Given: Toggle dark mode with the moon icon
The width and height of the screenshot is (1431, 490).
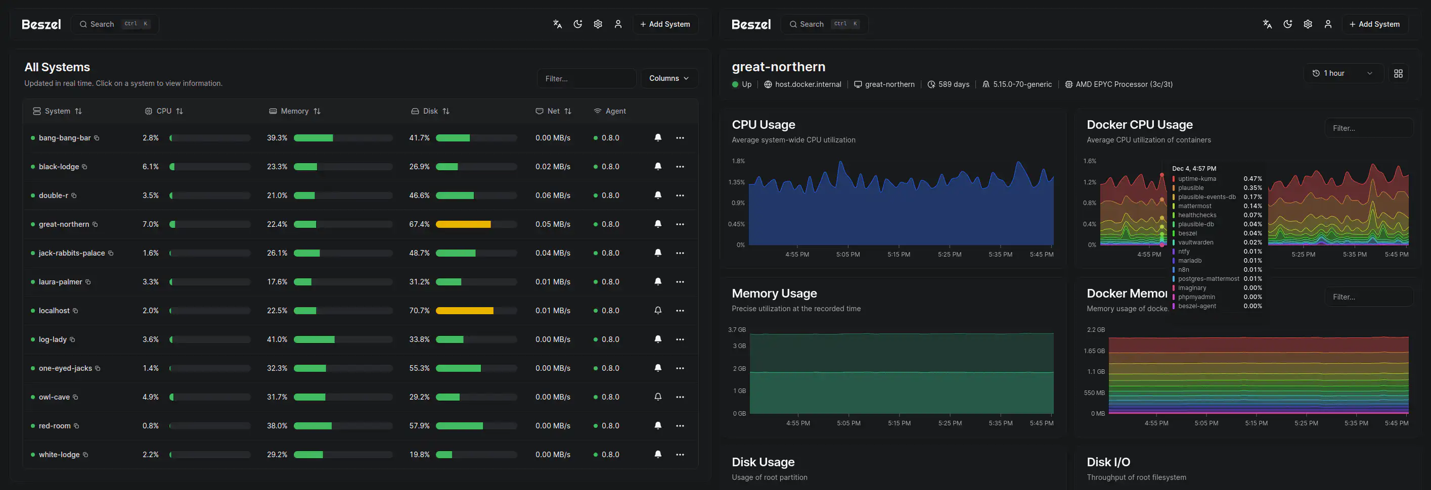Looking at the screenshot, I should coord(578,24).
